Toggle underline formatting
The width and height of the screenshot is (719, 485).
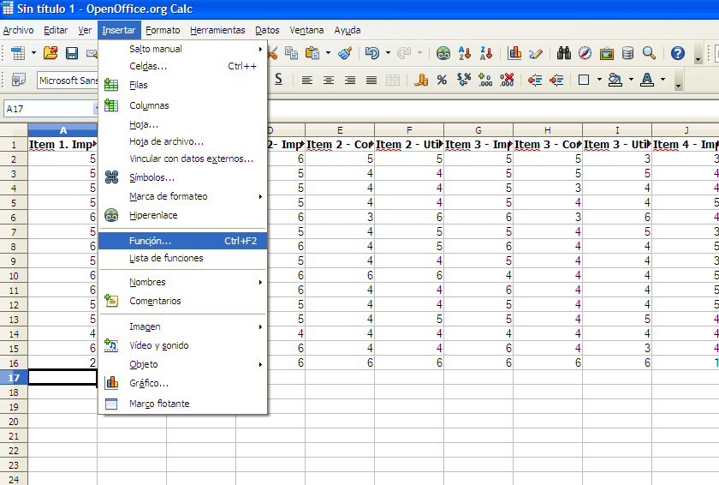tap(278, 80)
